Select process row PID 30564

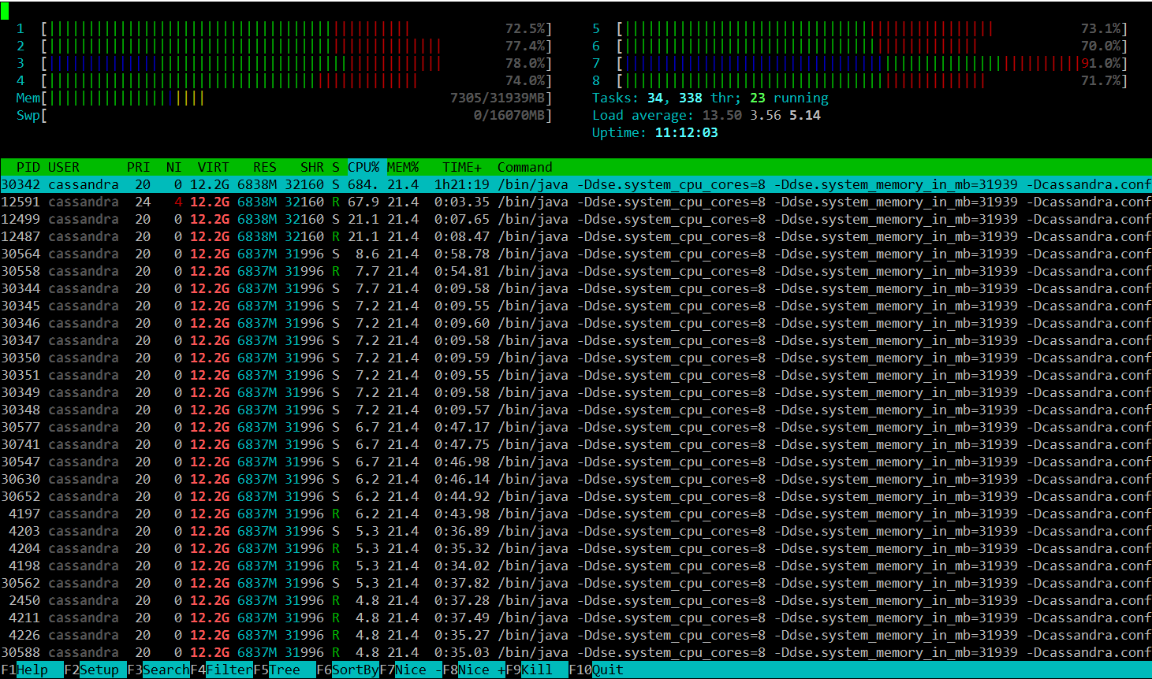576,254
